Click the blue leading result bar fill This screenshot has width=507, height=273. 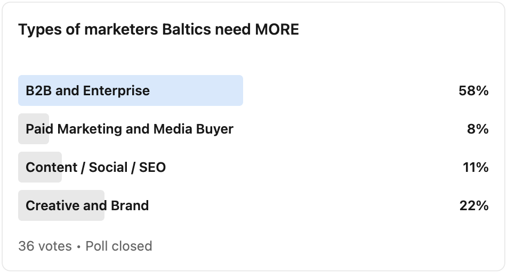[197, 90]
